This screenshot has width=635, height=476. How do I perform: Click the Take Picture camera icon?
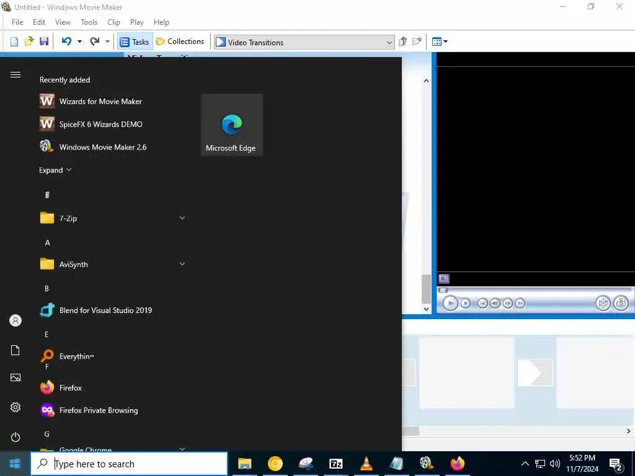621,303
